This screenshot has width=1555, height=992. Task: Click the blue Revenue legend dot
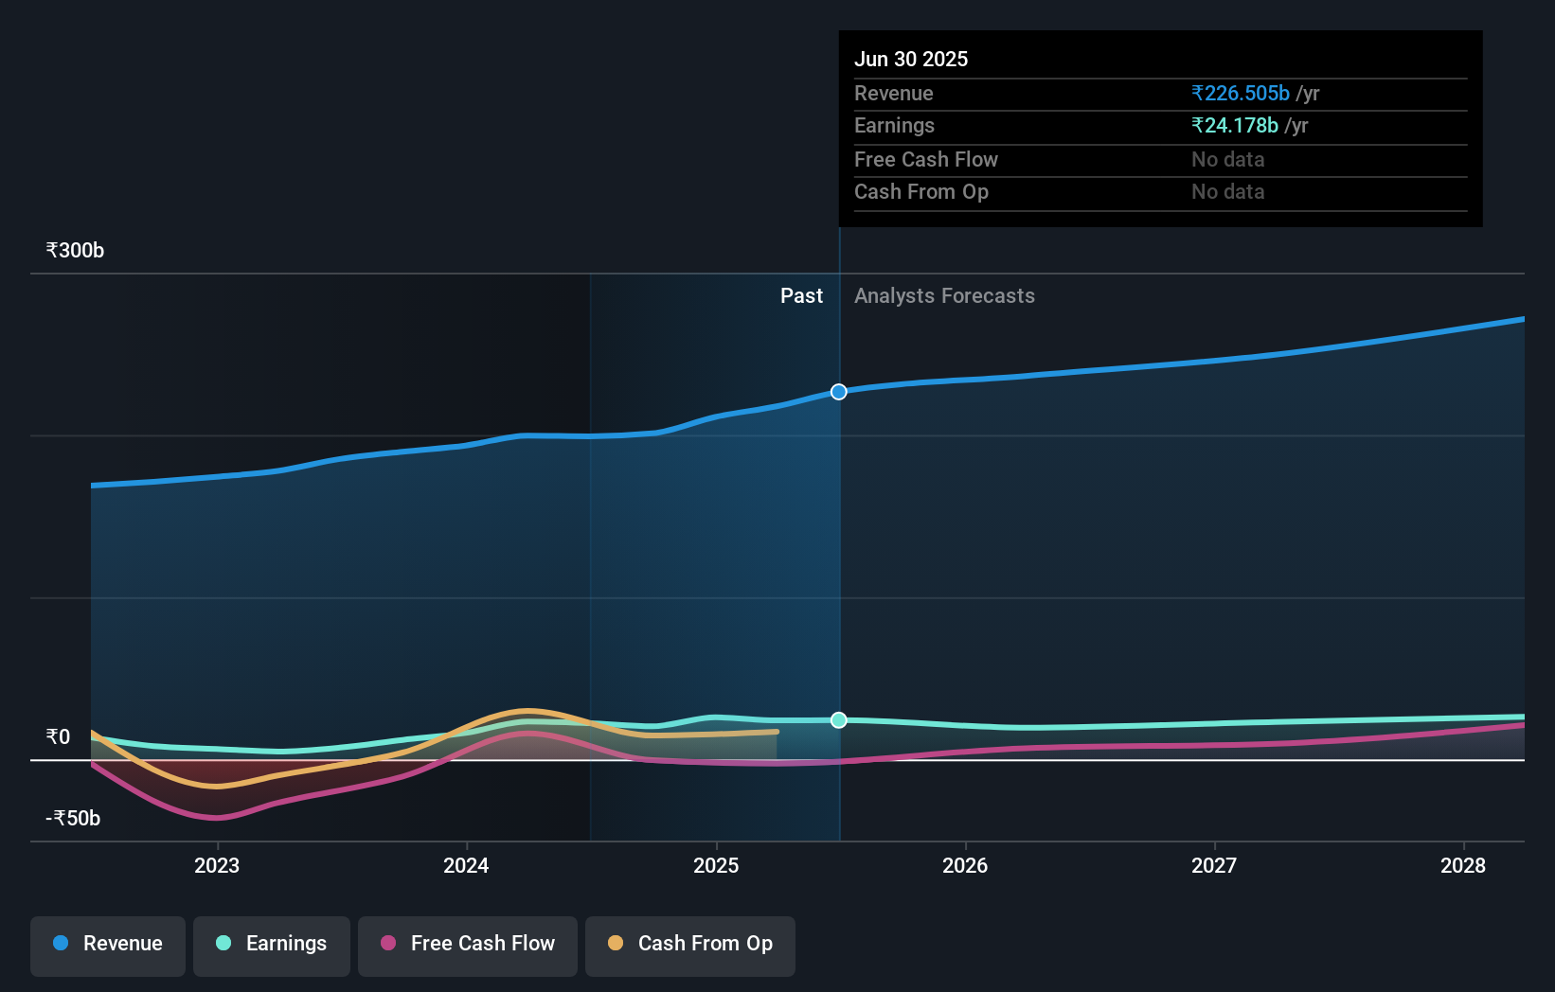[60, 944]
